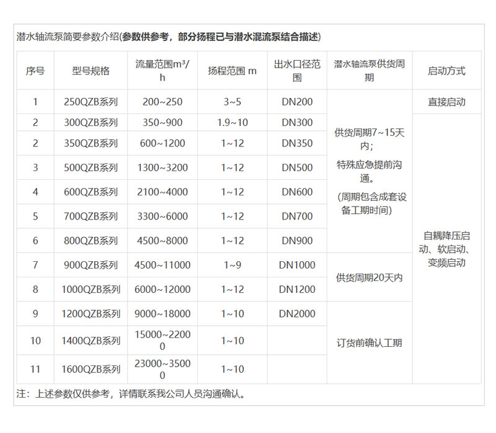
Task: Click the 订货前确认工期 cell
Action: pos(370,342)
